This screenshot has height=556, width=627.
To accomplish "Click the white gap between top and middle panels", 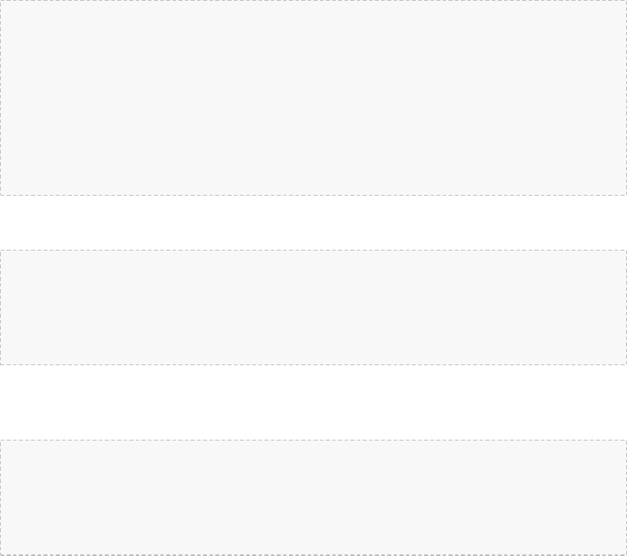I will pyautogui.click(x=313, y=223).
